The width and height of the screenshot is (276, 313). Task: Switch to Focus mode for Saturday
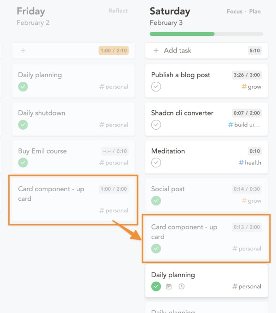point(235,11)
